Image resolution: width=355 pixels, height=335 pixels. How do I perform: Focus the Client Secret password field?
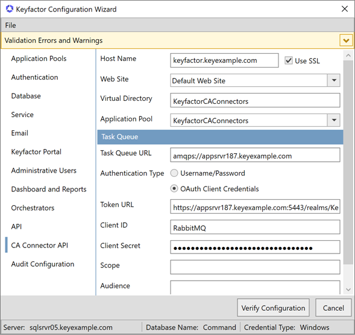point(255,247)
